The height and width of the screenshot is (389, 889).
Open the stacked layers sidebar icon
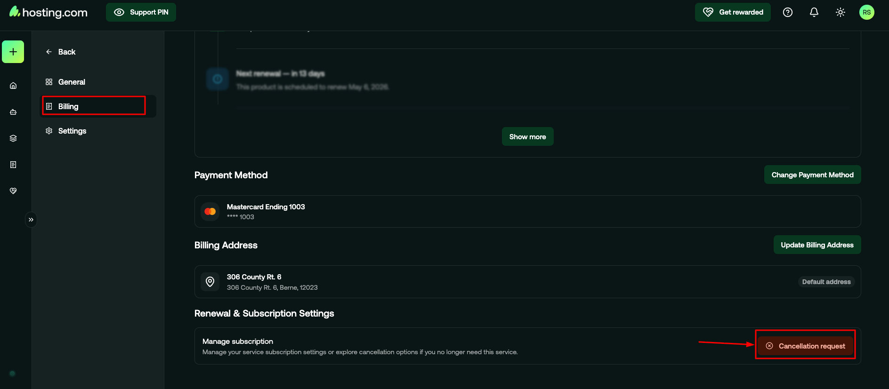[13, 138]
